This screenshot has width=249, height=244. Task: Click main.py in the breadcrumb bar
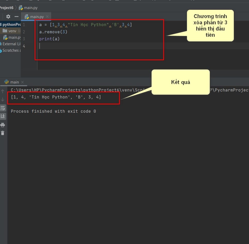[x=28, y=8]
